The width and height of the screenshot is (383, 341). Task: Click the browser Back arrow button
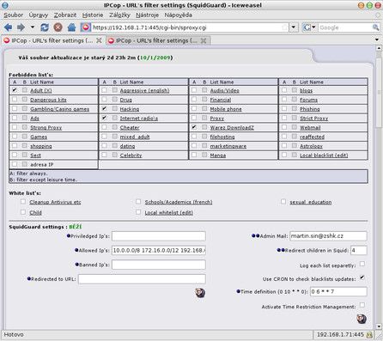[x=8, y=27]
